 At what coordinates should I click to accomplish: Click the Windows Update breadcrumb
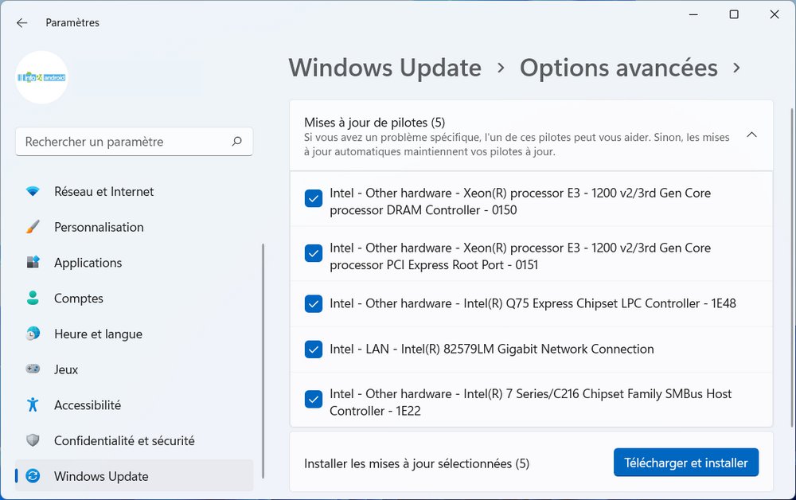click(x=384, y=68)
